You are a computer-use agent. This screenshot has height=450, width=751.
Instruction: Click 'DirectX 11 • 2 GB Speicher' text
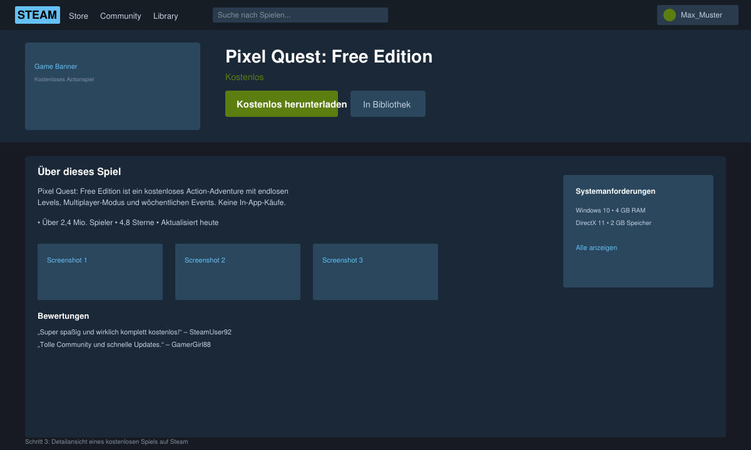[614, 222]
